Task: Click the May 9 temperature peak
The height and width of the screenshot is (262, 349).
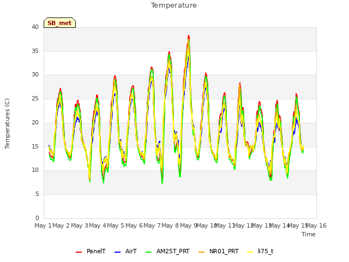Action: pyautogui.click(x=189, y=35)
